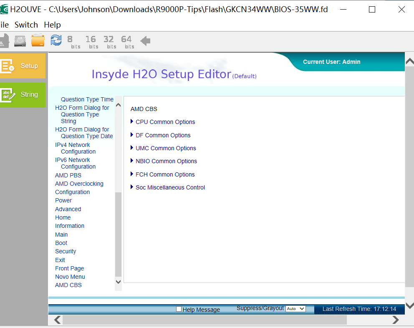
Task: Select the 16 bits toolbar option
Action: point(92,42)
